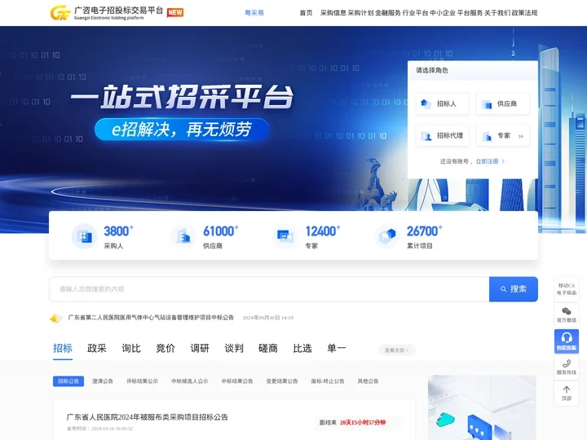
Task: Open the 采购信息 navigation menu
Action: [333, 13]
